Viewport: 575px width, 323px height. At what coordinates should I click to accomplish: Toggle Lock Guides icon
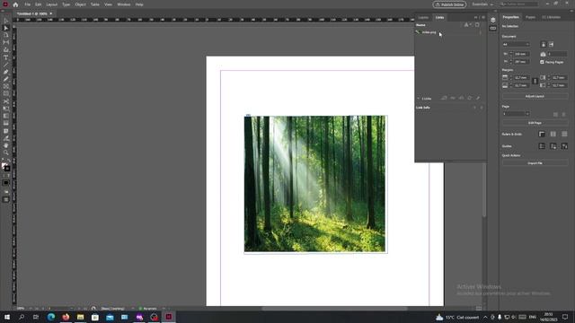point(553,146)
